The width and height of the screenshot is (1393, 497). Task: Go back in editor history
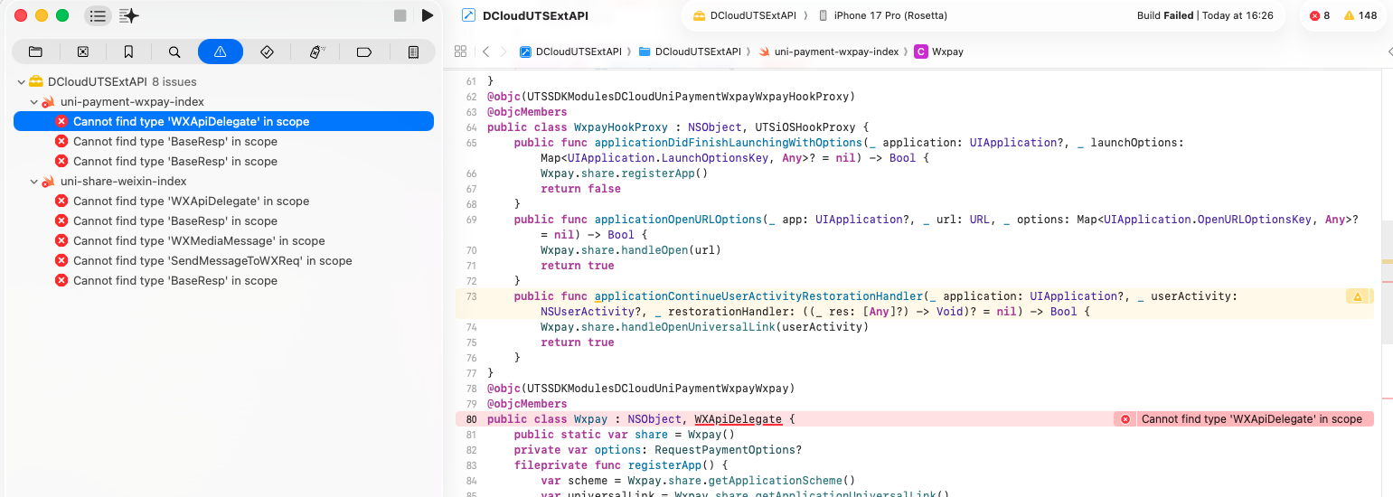tap(486, 52)
